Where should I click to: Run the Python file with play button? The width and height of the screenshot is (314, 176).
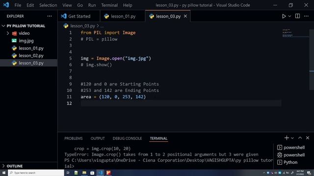(284, 16)
